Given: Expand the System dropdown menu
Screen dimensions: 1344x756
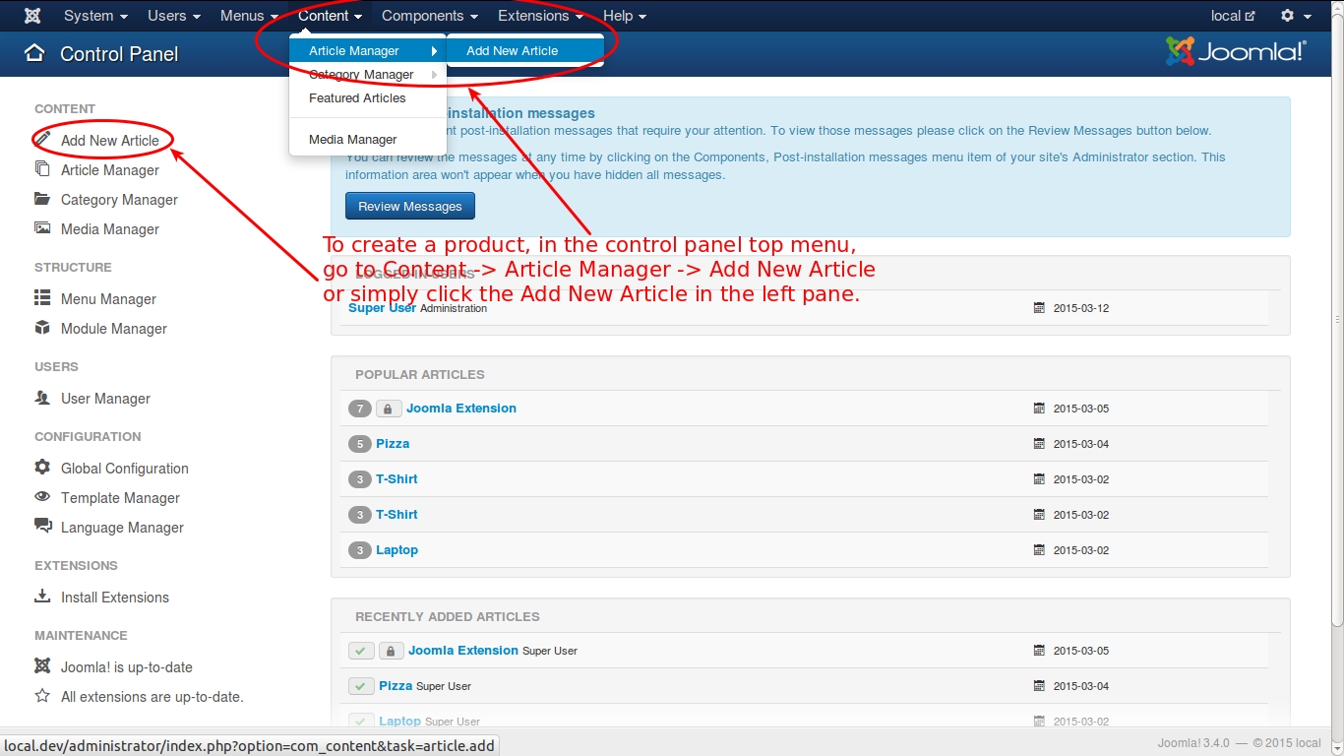Looking at the screenshot, I should point(95,16).
